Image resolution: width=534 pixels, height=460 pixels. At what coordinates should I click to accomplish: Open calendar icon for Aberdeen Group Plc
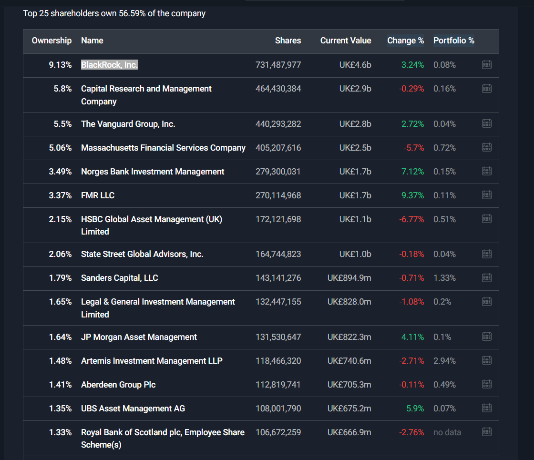pyautogui.click(x=486, y=384)
